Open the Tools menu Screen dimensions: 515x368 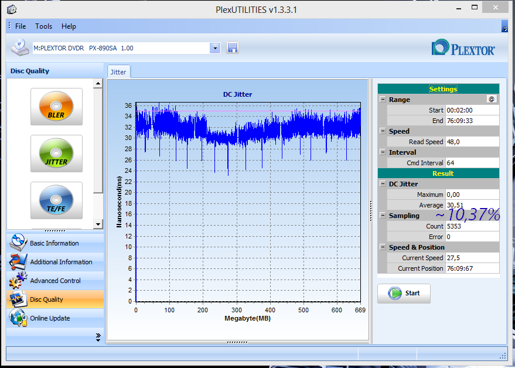(44, 26)
